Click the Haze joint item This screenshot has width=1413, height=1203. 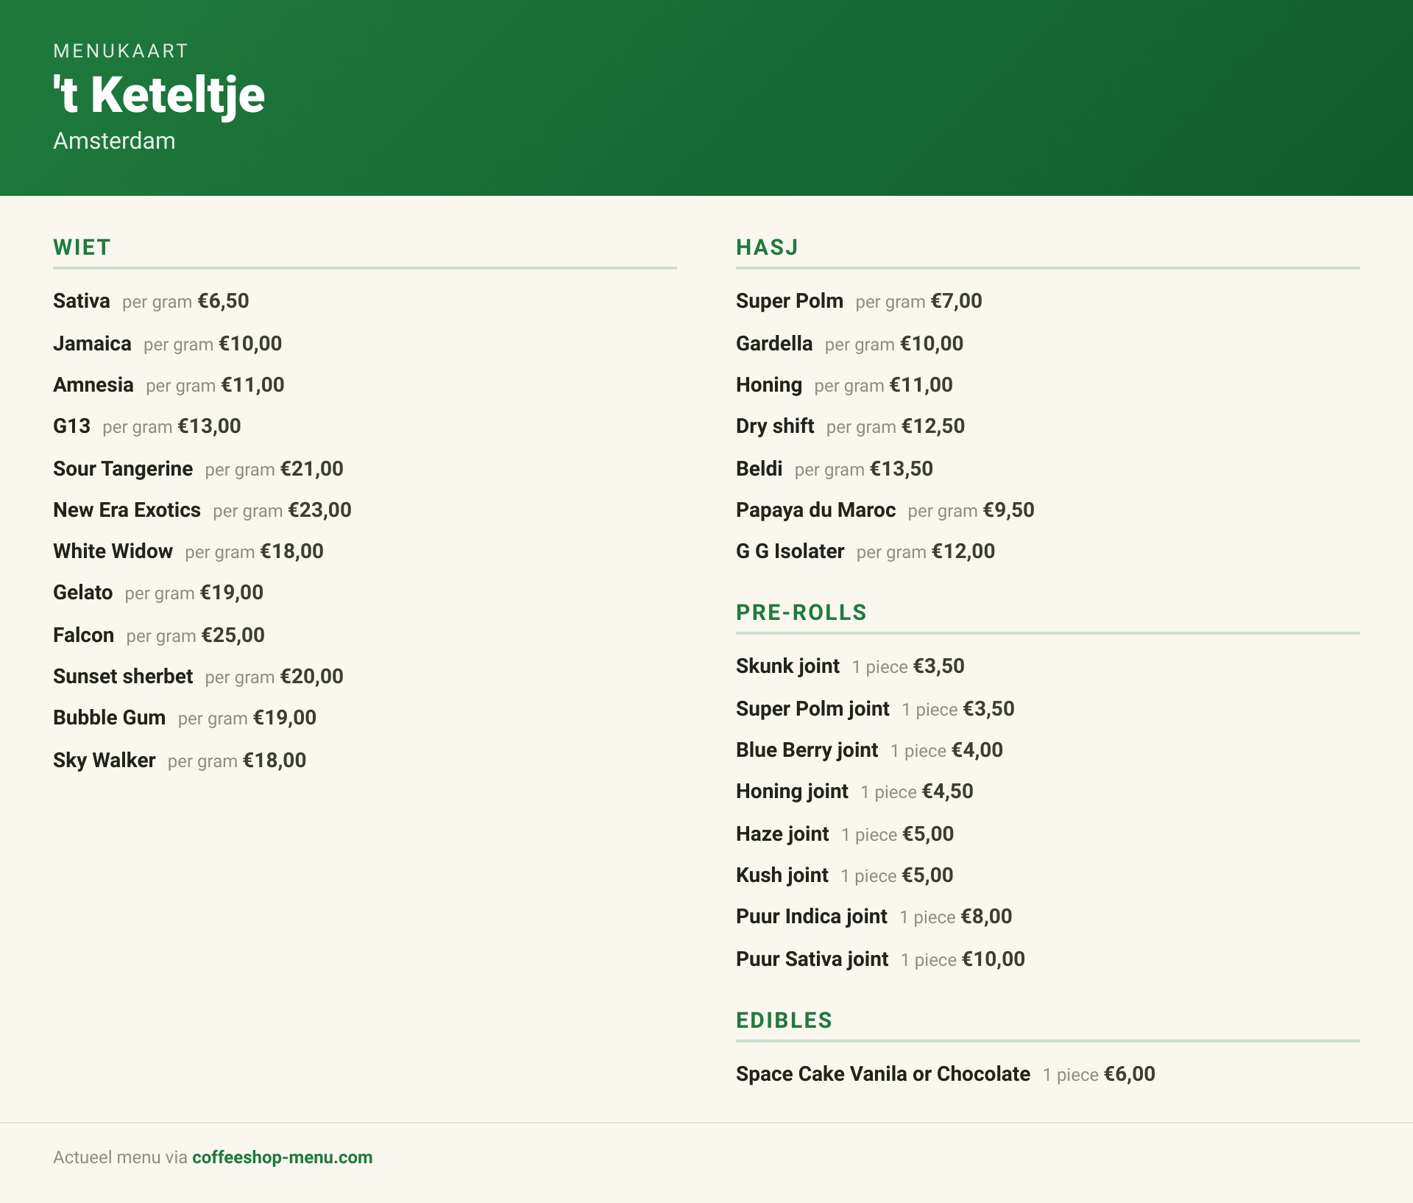click(782, 834)
